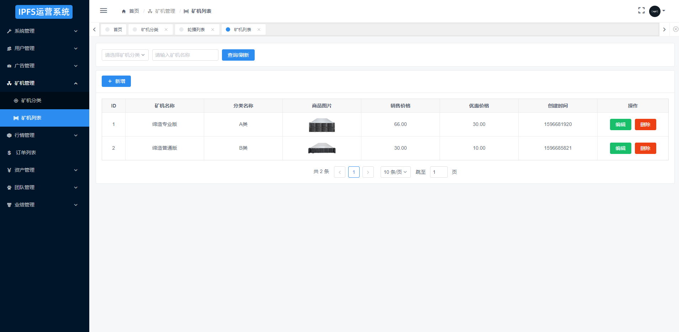This screenshot has height=332, width=679.
Task: Expand the 用户管理 sidebar menu
Action: click(x=43, y=49)
